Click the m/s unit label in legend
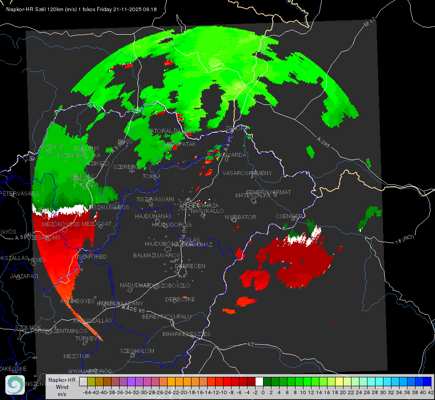 click(x=62, y=394)
